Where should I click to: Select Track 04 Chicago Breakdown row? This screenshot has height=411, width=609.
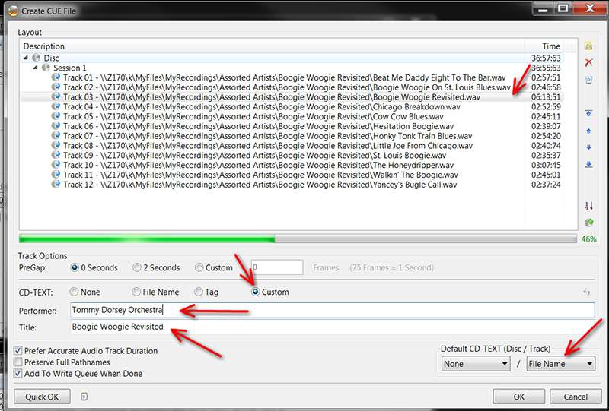click(292, 106)
